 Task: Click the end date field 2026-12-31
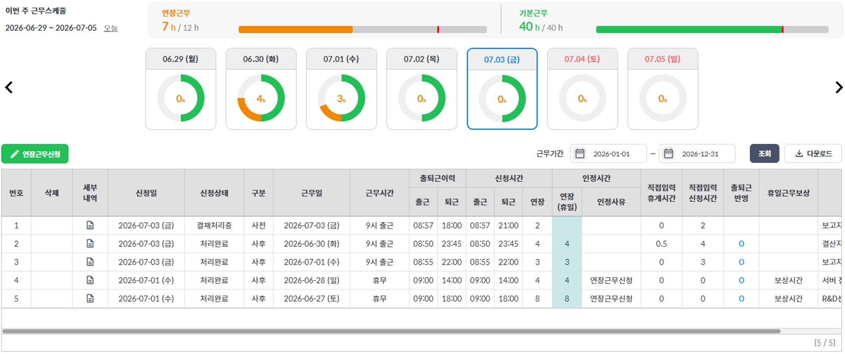click(x=697, y=154)
